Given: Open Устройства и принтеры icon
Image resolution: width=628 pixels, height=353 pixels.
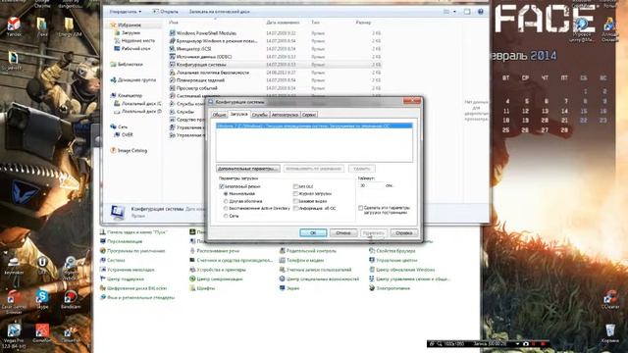Looking at the screenshot, I should coord(192,270).
